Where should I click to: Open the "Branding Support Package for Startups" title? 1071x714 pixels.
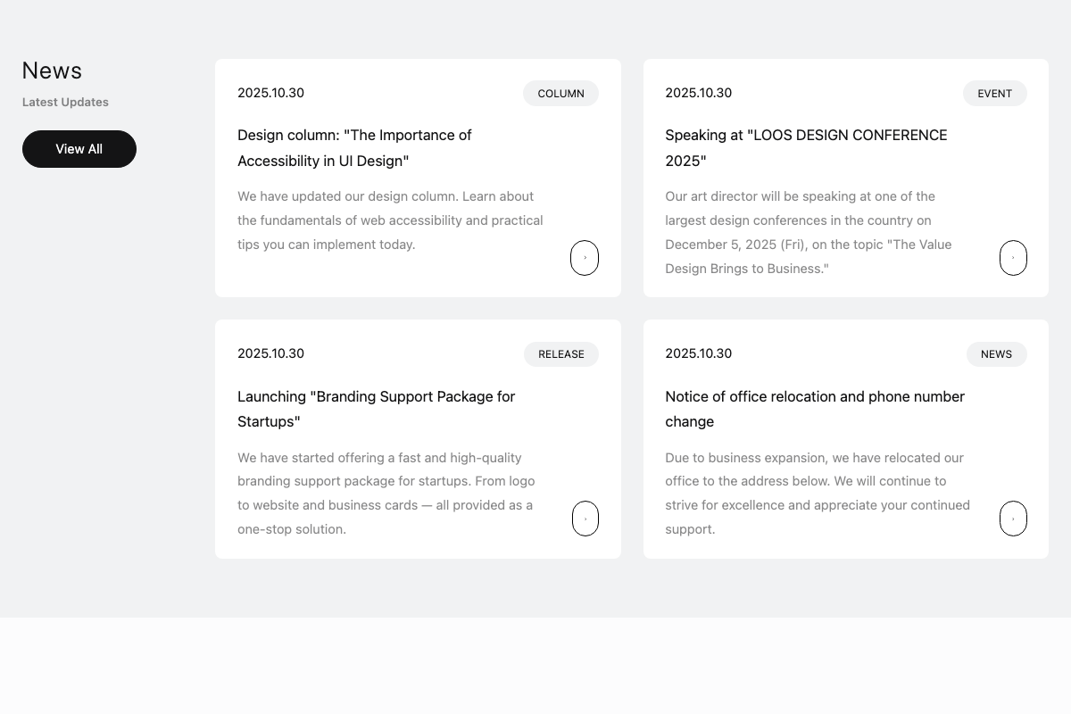[x=376, y=409]
